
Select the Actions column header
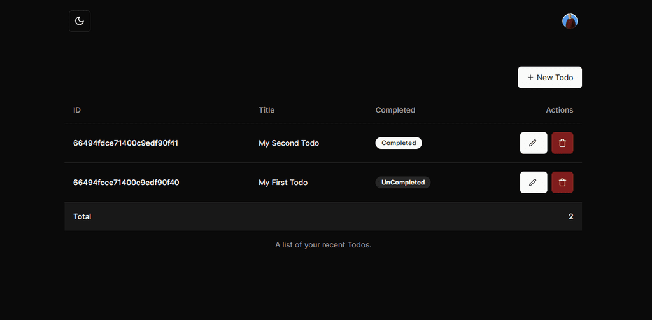click(x=559, y=110)
